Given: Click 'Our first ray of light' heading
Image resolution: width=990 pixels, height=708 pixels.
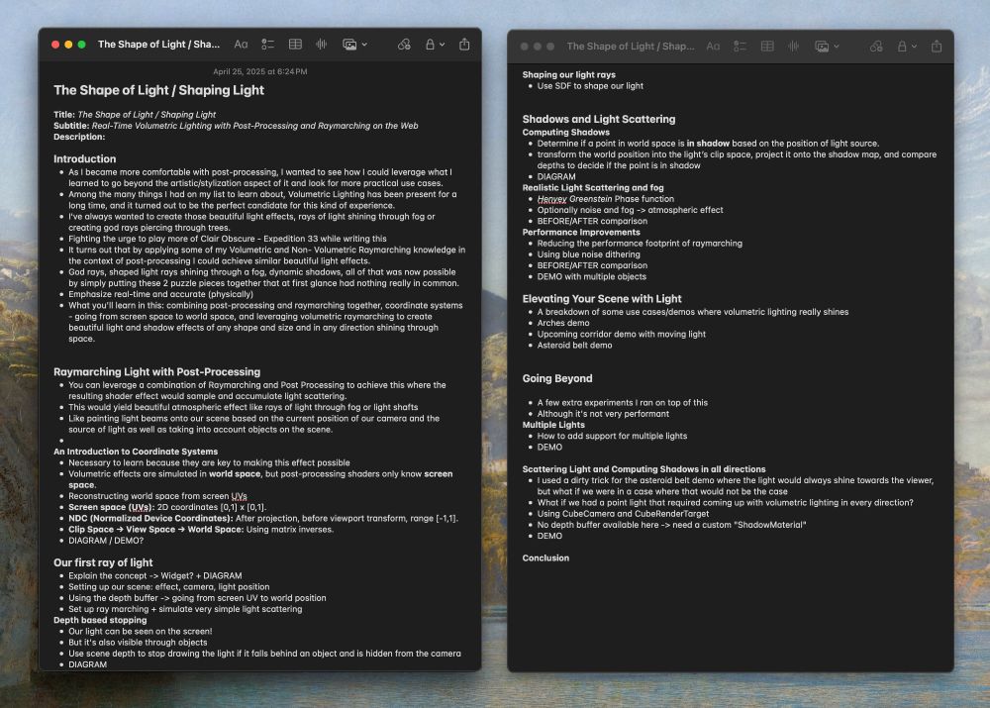Looking at the screenshot, I should pos(103,562).
